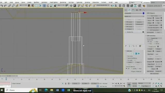The width and height of the screenshot is (165, 93).
Task: Select the Select and Link tool
Action: tap(10, 6)
